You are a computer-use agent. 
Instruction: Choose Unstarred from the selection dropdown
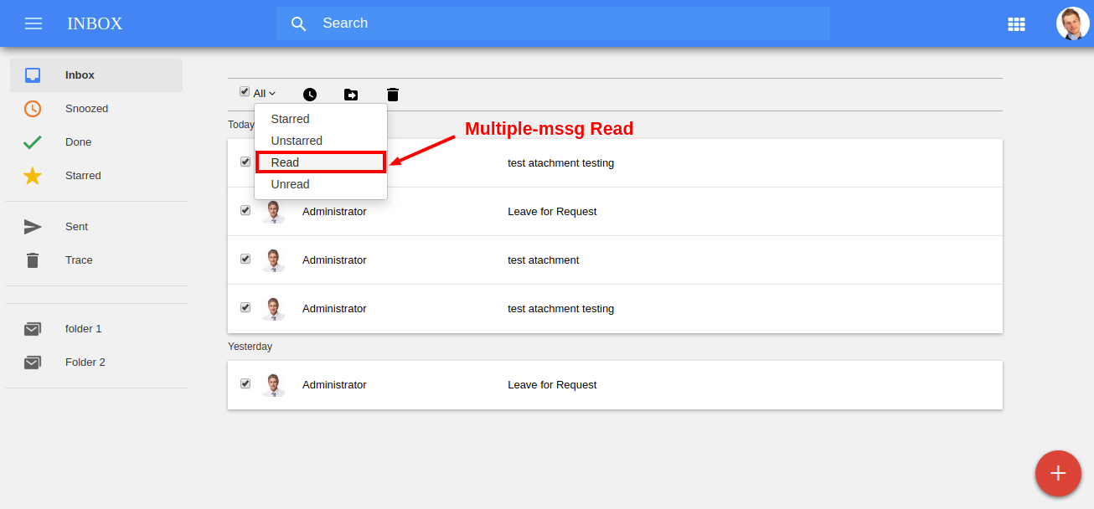pyautogui.click(x=321, y=141)
